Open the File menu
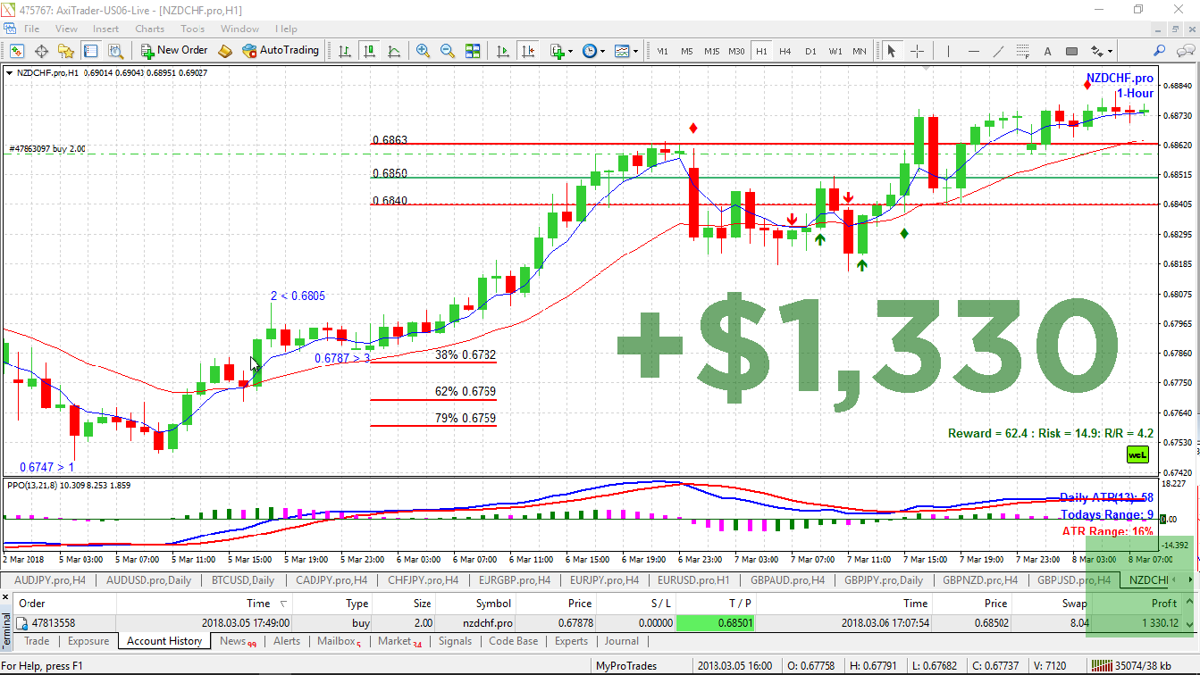The height and width of the screenshot is (675, 1200). tap(32, 29)
